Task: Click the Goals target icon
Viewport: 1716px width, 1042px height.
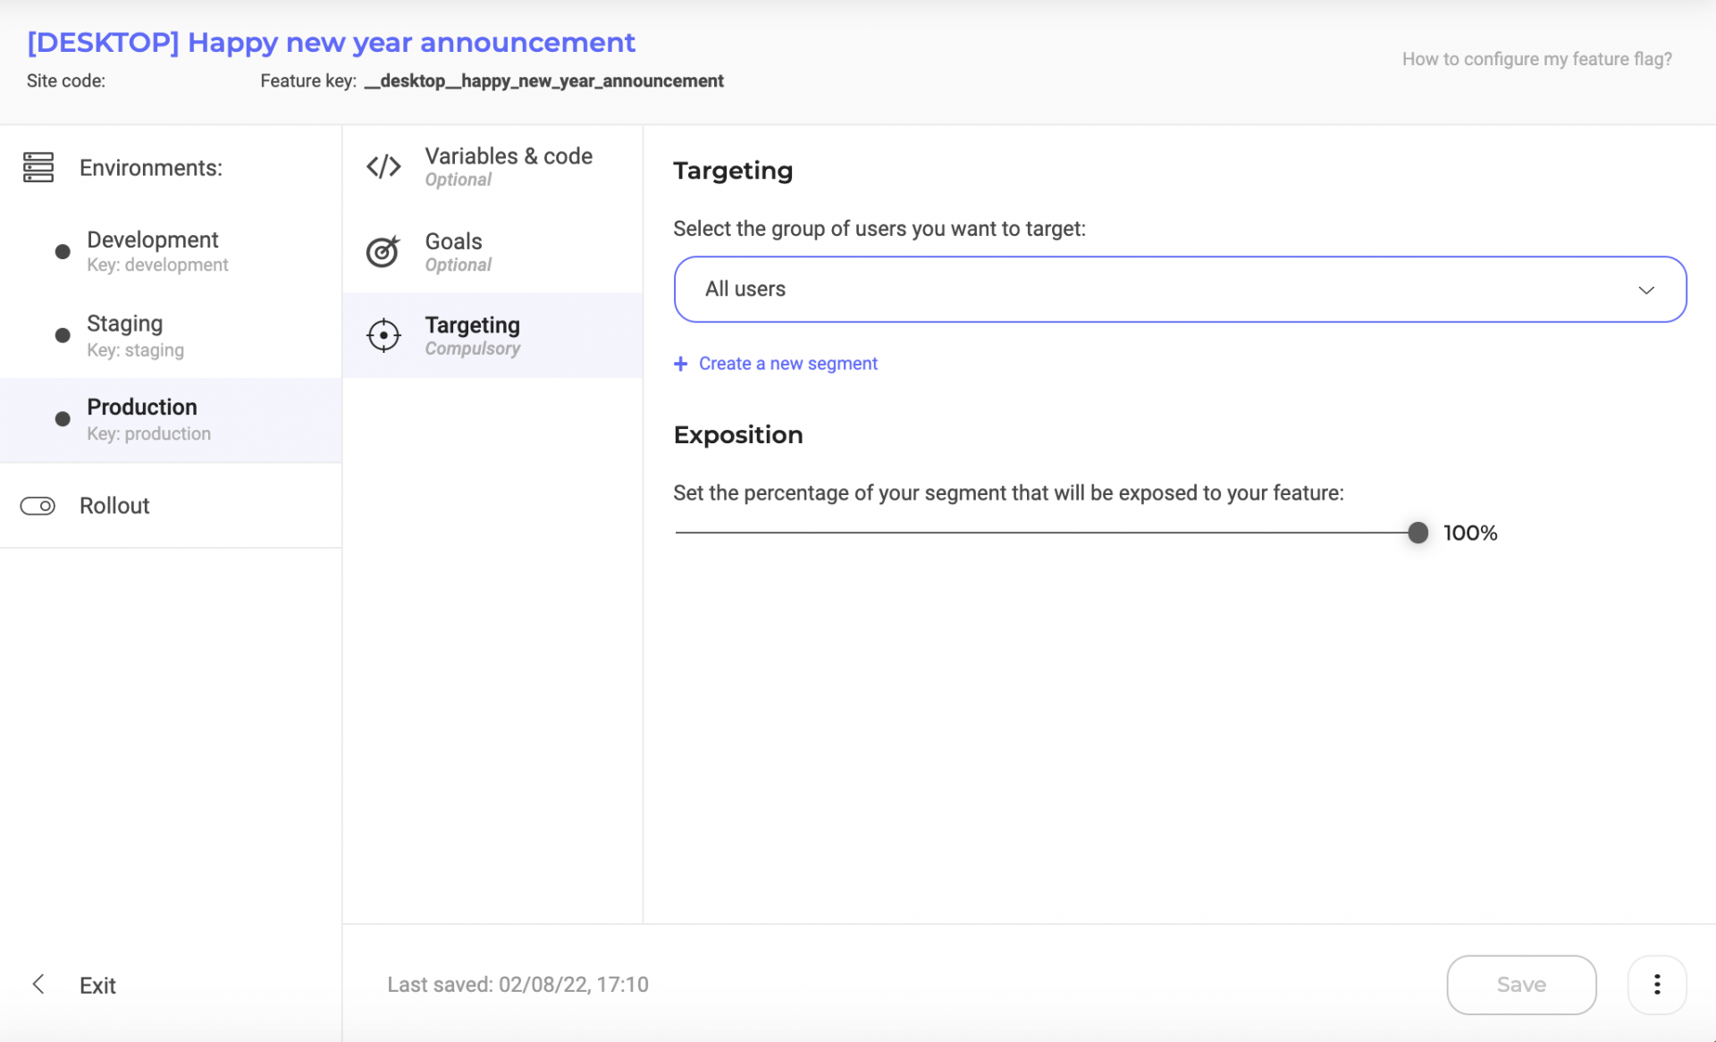Action: [383, 252]
